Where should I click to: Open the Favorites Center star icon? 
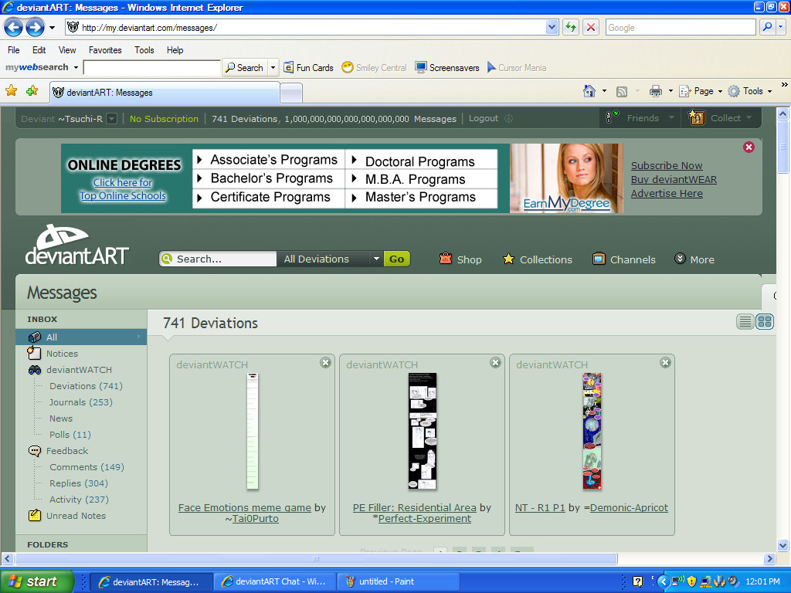[x=11, y=91]
